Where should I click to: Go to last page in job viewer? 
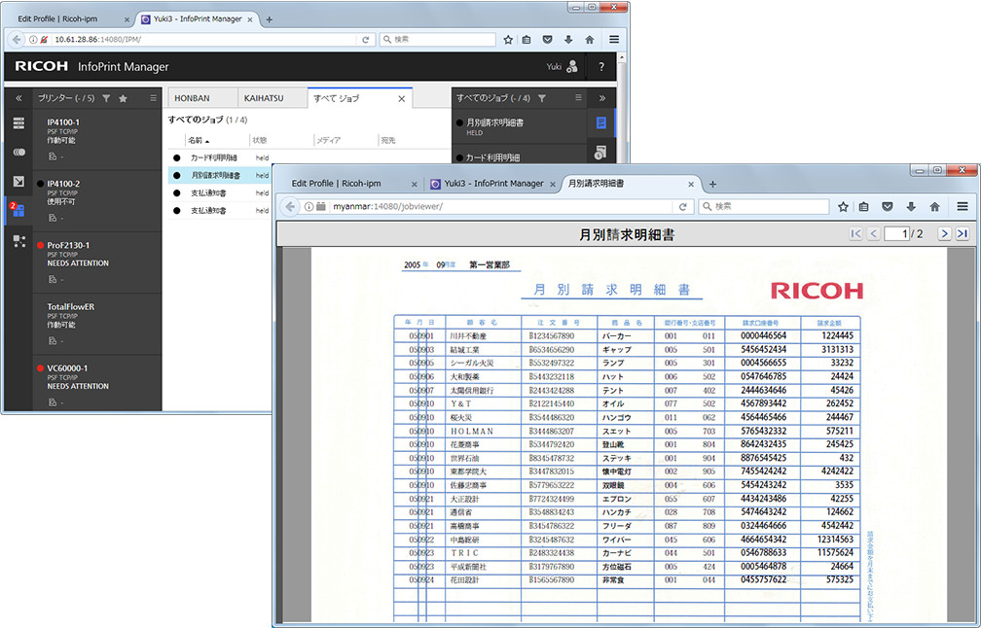point(962,233)
